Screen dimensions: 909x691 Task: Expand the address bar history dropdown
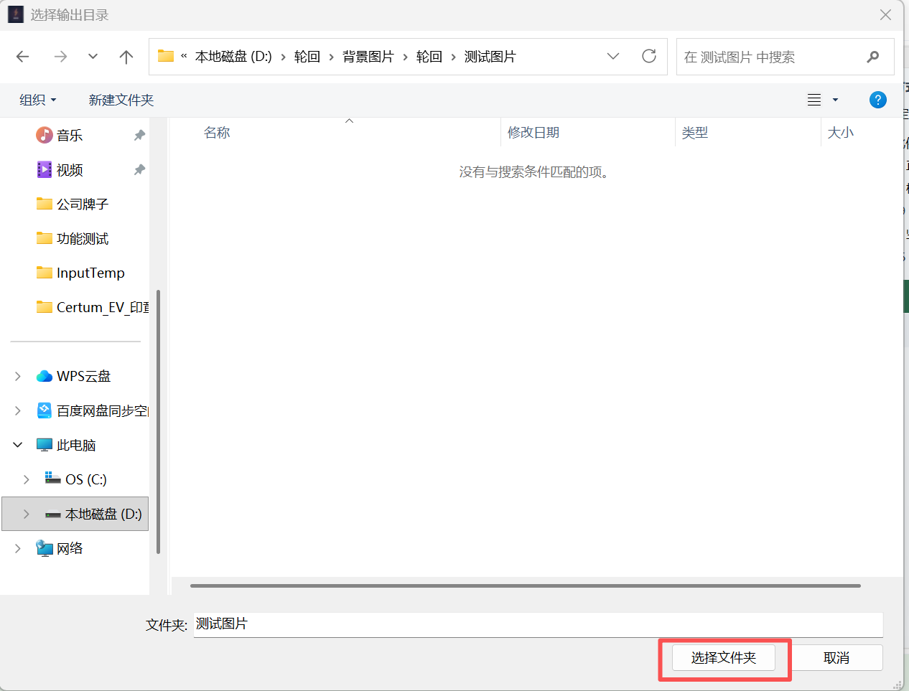tap(613, 57)
